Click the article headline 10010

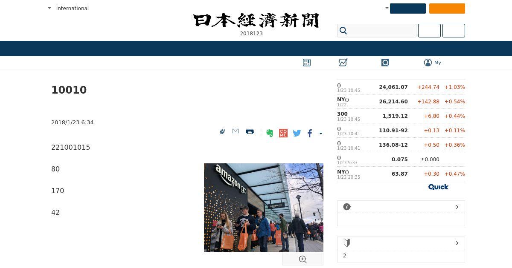click(x=69, y=90)
